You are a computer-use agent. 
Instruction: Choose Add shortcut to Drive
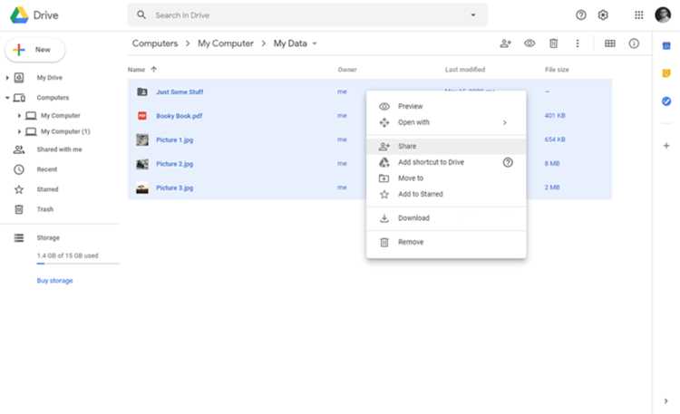click(446, 162)
